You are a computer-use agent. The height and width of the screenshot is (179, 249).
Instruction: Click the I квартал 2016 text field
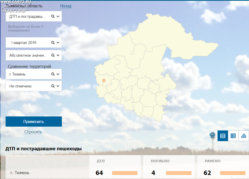(34, 42)
